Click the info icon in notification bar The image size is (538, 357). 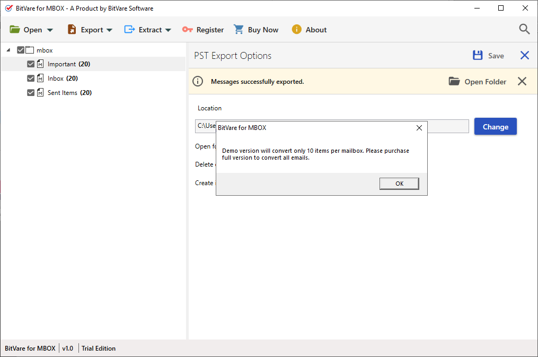pyautogui.click(x=198, y=81)
